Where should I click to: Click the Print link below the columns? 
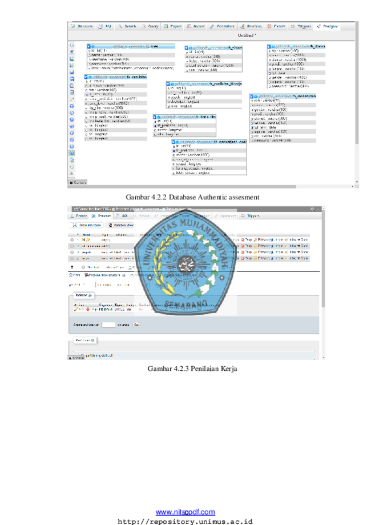click(75, 275)
